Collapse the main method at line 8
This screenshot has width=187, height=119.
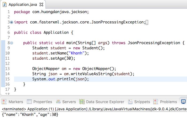pyautogui.click(x=11, y=43)
